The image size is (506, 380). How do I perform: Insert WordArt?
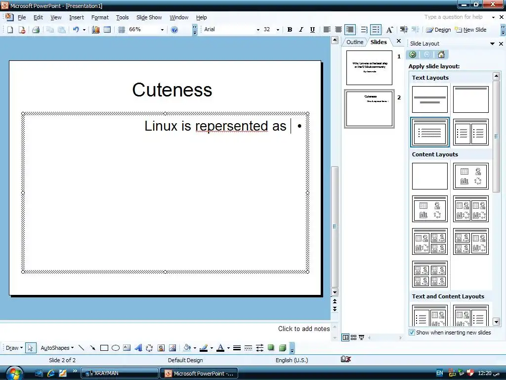pyautogui.click(x=138, y=348)
